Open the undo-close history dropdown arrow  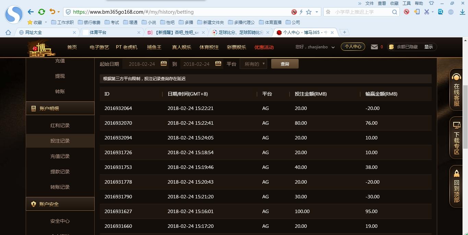coord(59,12)
